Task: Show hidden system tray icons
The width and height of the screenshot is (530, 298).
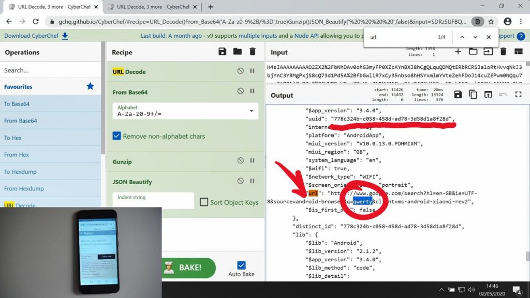Action: pyautogui.click(x=441, y=290)
